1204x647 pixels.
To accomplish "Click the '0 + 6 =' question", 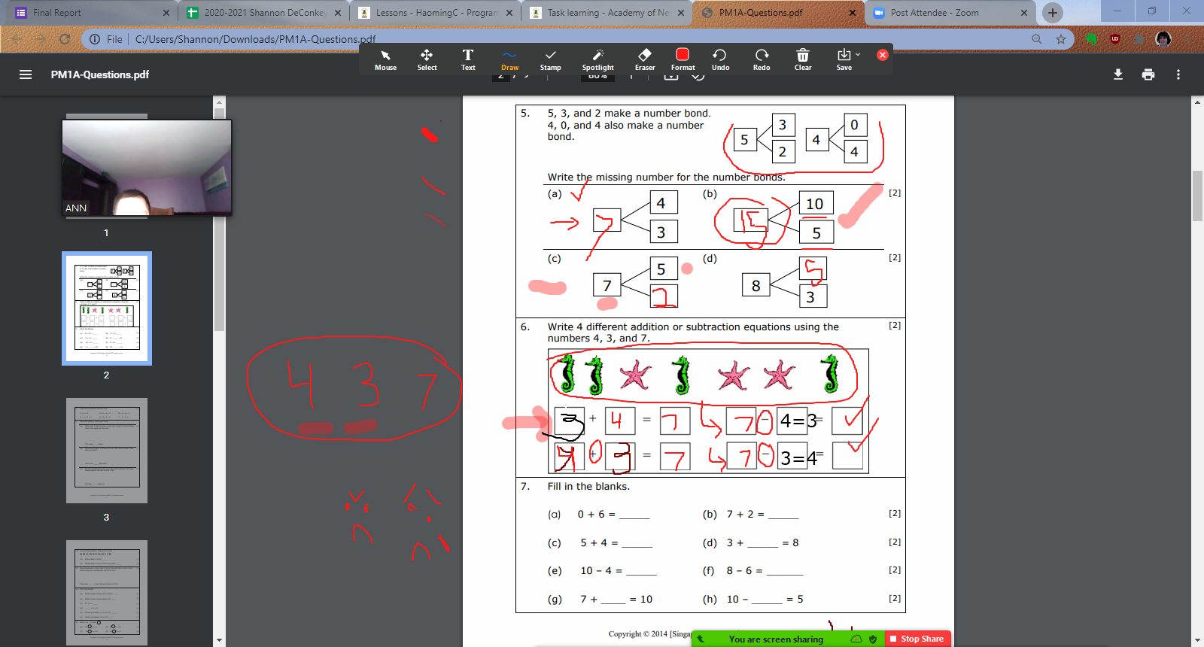I will 613,515.
